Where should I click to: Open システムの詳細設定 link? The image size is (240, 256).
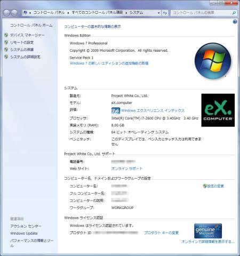pyautogui.click(x=25, y=57)
